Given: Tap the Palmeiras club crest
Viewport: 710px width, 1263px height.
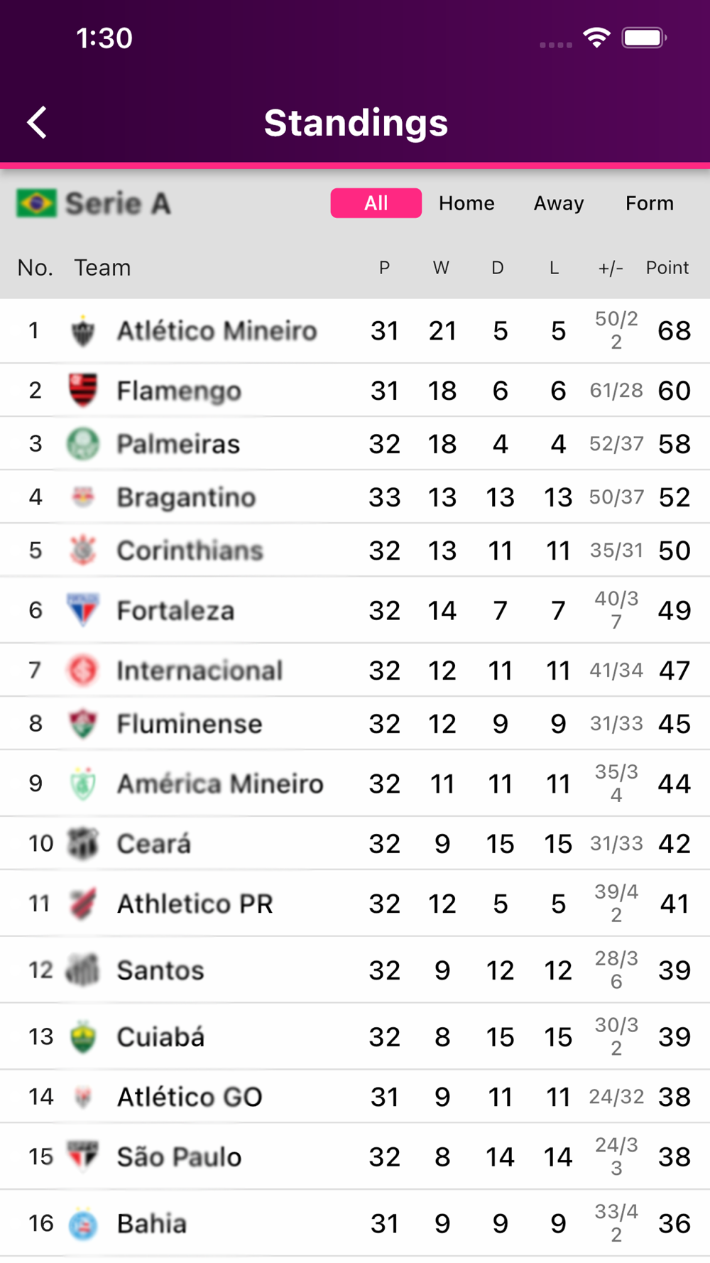Looking at the screenshot, I should pyautogui.click(x=83, y=443).
